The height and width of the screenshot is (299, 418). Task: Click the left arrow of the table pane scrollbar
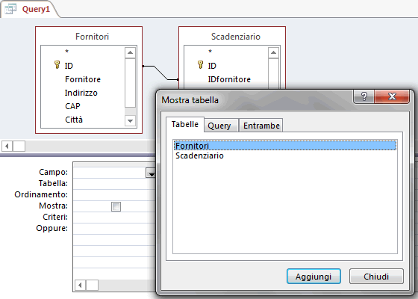coord(7,146)
